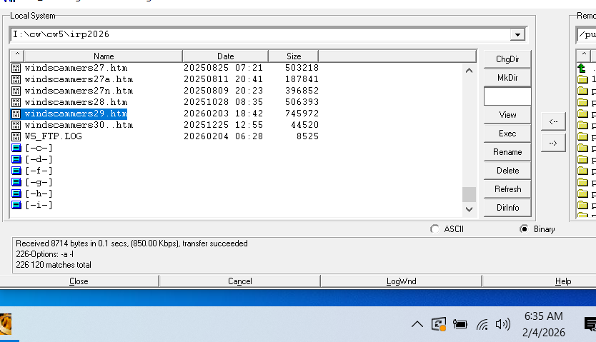Click the local file list scrollbar down arrow
The width and height of the screenshot is (596, 342).
pos(469,209)
